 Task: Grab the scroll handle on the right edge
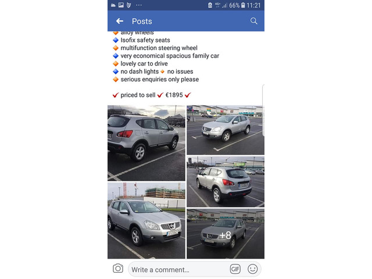tap(263, 110)
